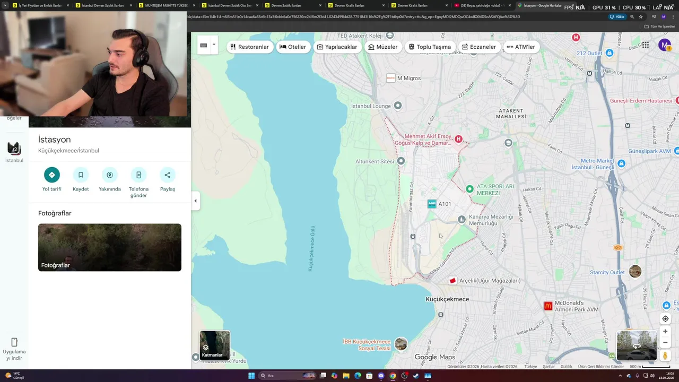Click the İstanbul Lounge marker

pyautogui.click(x=398, y=106)
